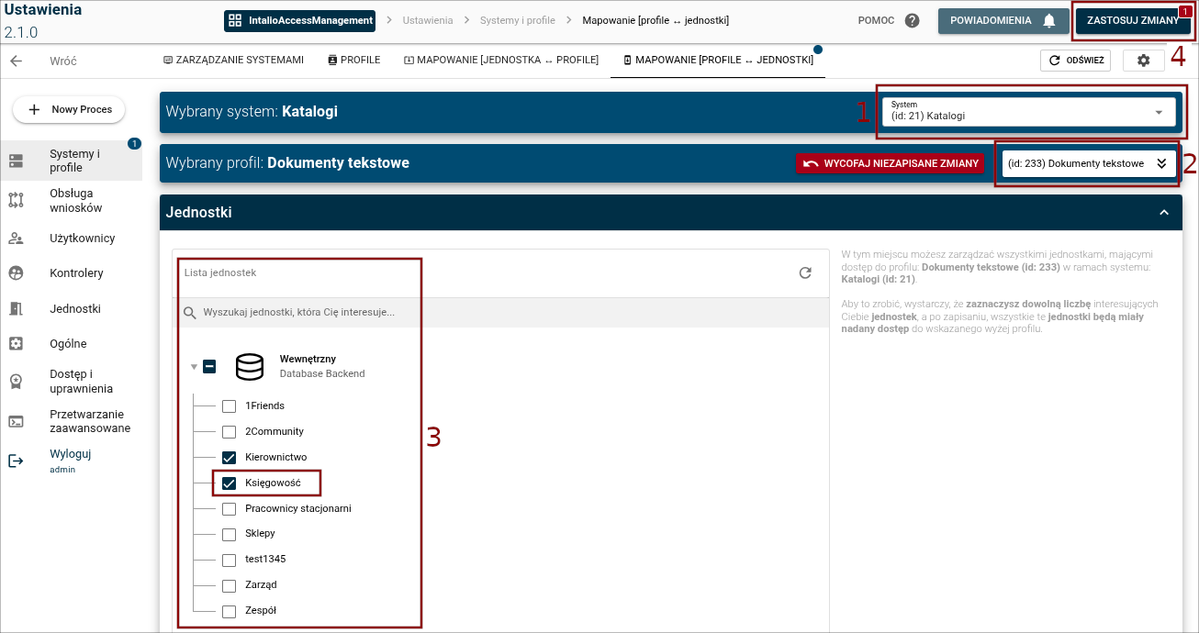Open Dostęp i uprawnienia menu item

(72, 382)
